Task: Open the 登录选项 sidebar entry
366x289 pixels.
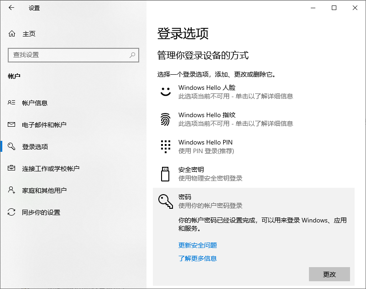Action: click(37, 146)
